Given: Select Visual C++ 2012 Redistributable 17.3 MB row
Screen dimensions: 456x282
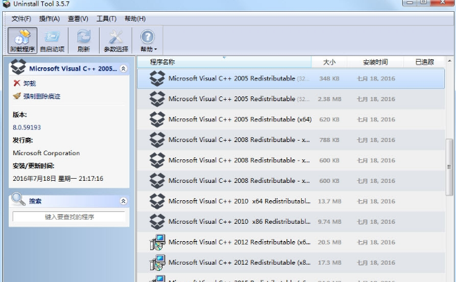Looking at the screenshot, I should pos(291,263).
